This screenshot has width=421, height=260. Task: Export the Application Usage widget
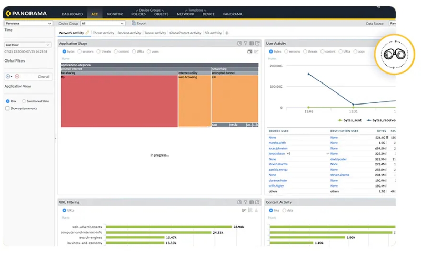257,44
